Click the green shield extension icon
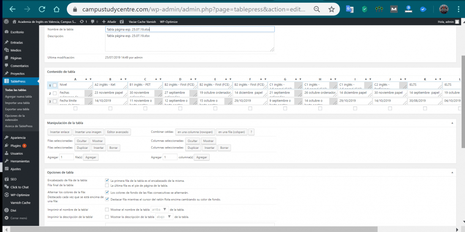 [x=365, y=9]
